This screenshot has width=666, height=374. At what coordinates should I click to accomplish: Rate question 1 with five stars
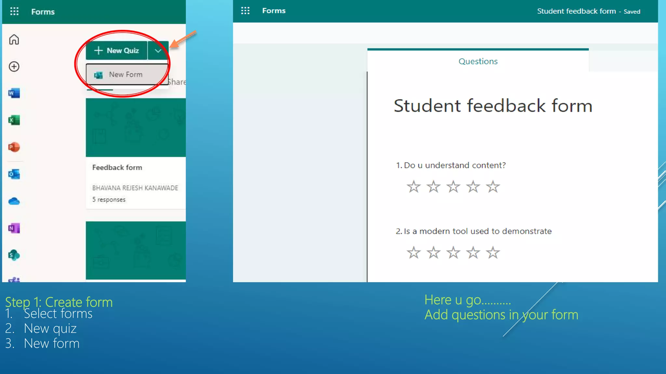tap(493, 187)
